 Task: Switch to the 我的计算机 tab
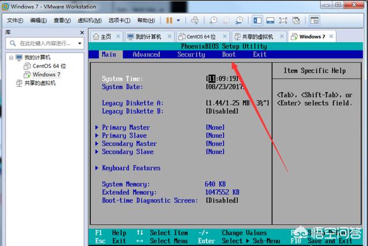click(148, 37)
